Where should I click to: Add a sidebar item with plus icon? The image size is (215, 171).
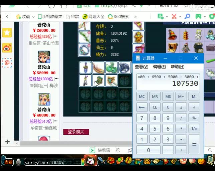point(8,142)
